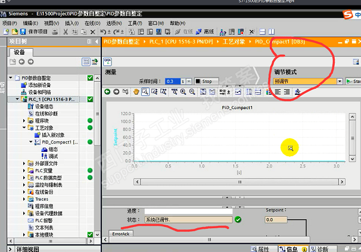Click the Zoom out magnifier icon
Viewport: 361px width, 252px height.
192,92
